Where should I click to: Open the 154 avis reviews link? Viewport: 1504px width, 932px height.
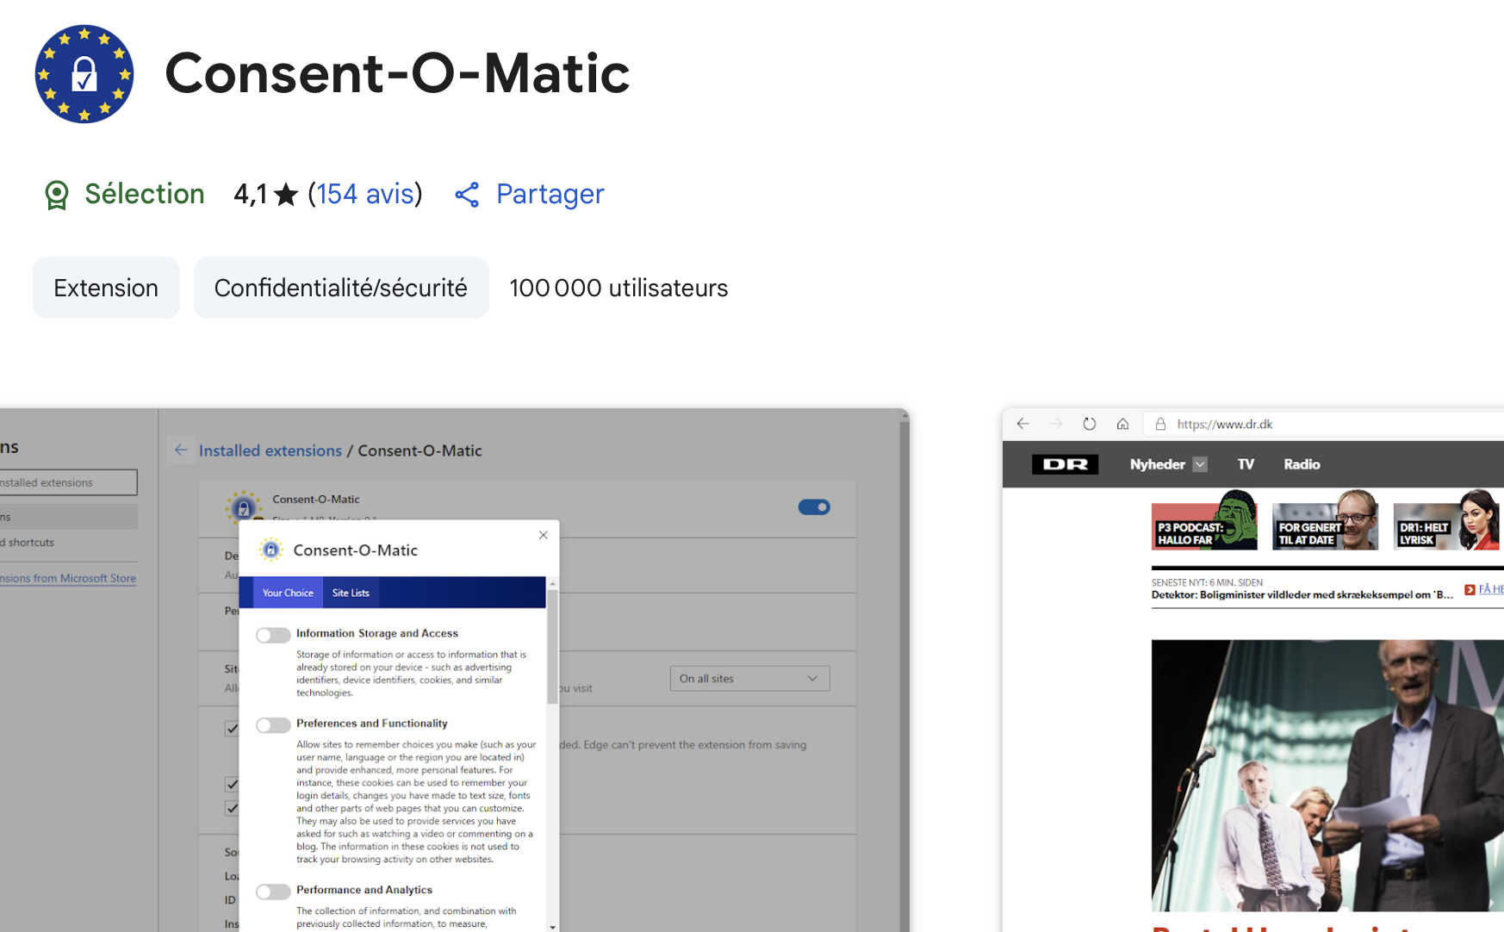coord(365,194)
